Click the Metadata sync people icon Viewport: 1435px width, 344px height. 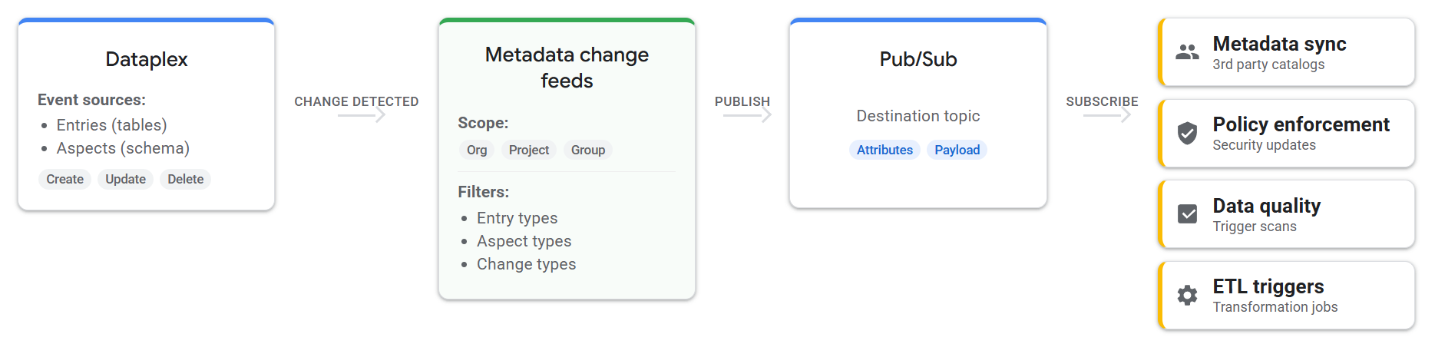pyautogui.click(x=1187, y=52)
